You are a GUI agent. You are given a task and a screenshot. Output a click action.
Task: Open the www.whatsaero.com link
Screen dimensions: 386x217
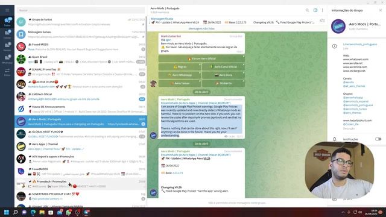pos(356,59)
